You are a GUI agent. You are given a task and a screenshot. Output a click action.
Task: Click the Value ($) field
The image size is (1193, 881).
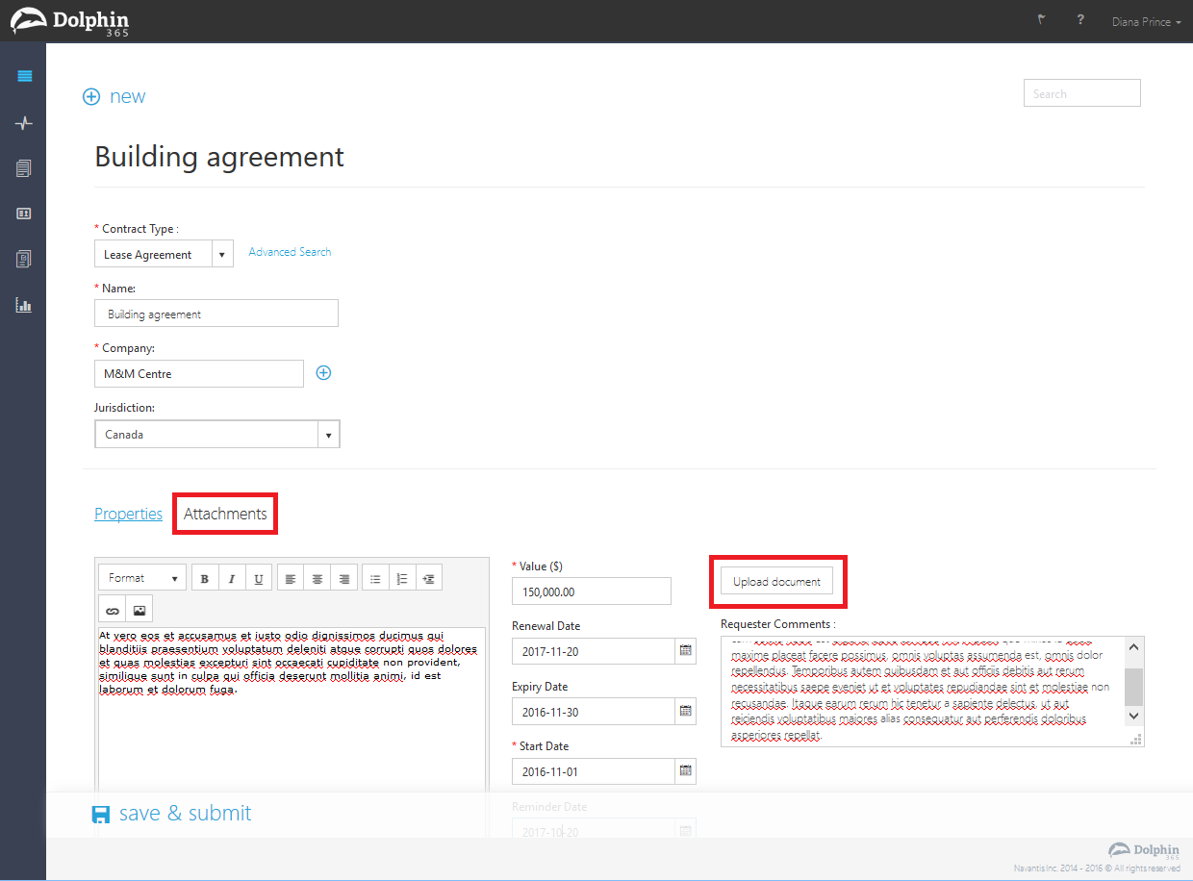point(592,592)
